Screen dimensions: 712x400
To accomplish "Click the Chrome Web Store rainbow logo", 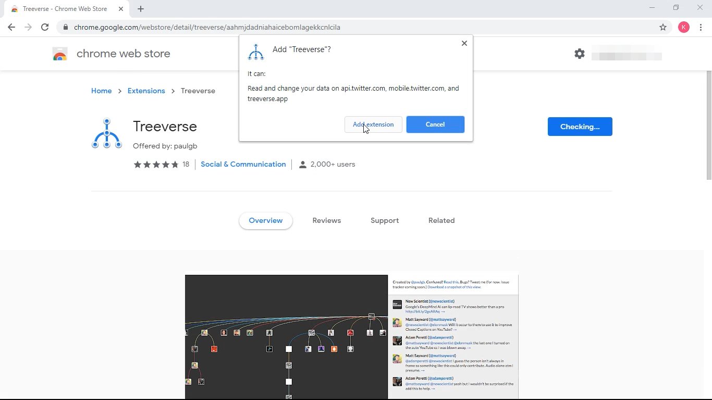I will tap(60, 54).
